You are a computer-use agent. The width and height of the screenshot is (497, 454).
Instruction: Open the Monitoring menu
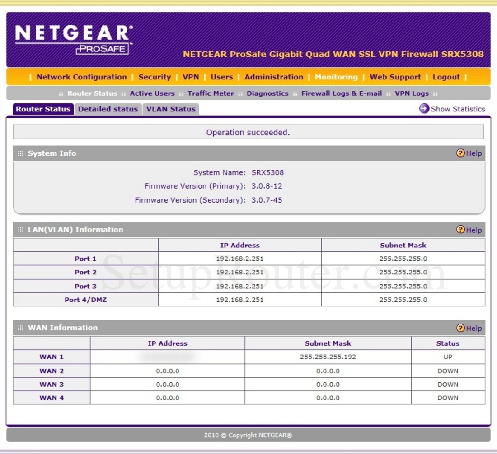pos(336,77)
